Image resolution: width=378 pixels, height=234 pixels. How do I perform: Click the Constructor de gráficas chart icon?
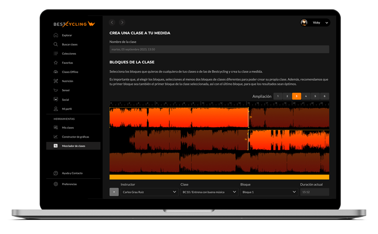point(56,137)
